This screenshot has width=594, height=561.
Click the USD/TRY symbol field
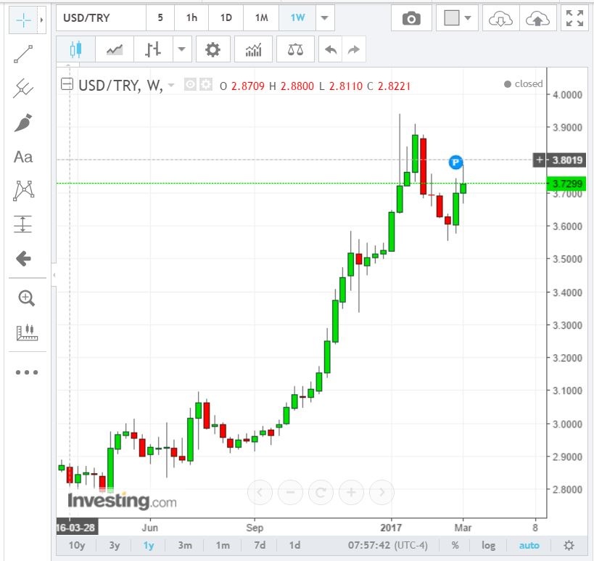click(101, 18)
